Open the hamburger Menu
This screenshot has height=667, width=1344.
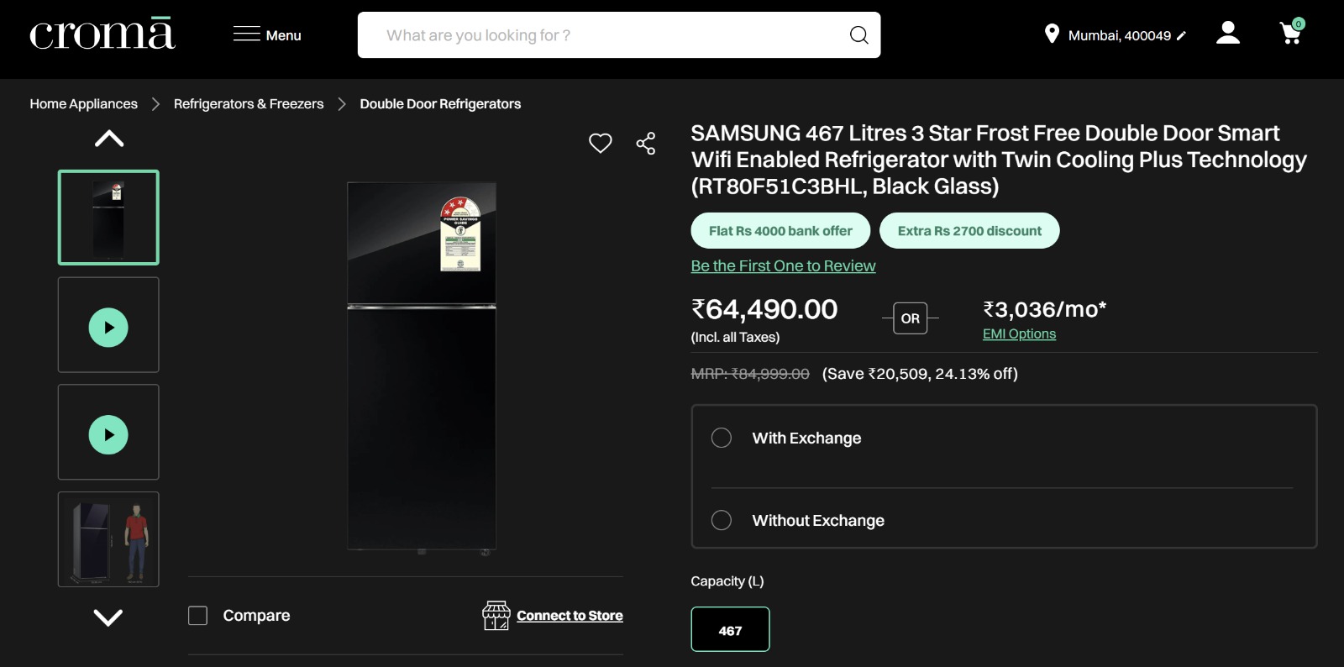(267, 34)
